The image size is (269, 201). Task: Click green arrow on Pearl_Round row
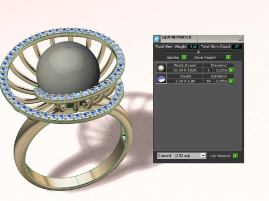231,70
